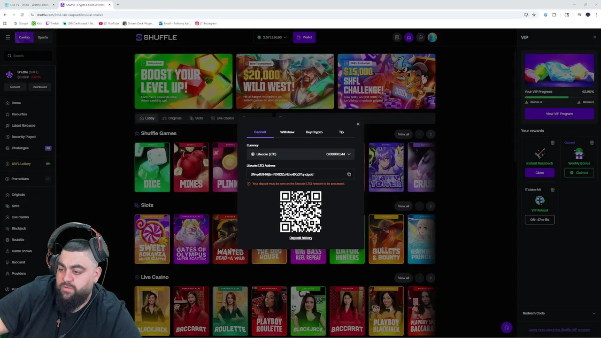Click View VIP Program button
Screen dimensions: 601x338
point(559,114)
